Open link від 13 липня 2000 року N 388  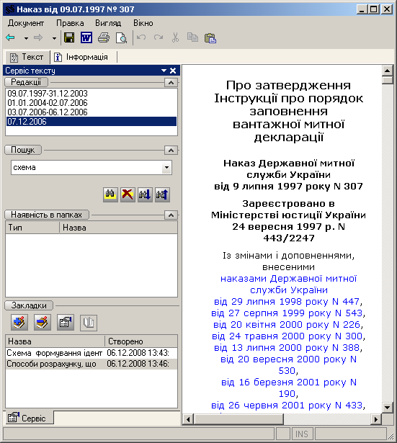click(x=287, y=347)
